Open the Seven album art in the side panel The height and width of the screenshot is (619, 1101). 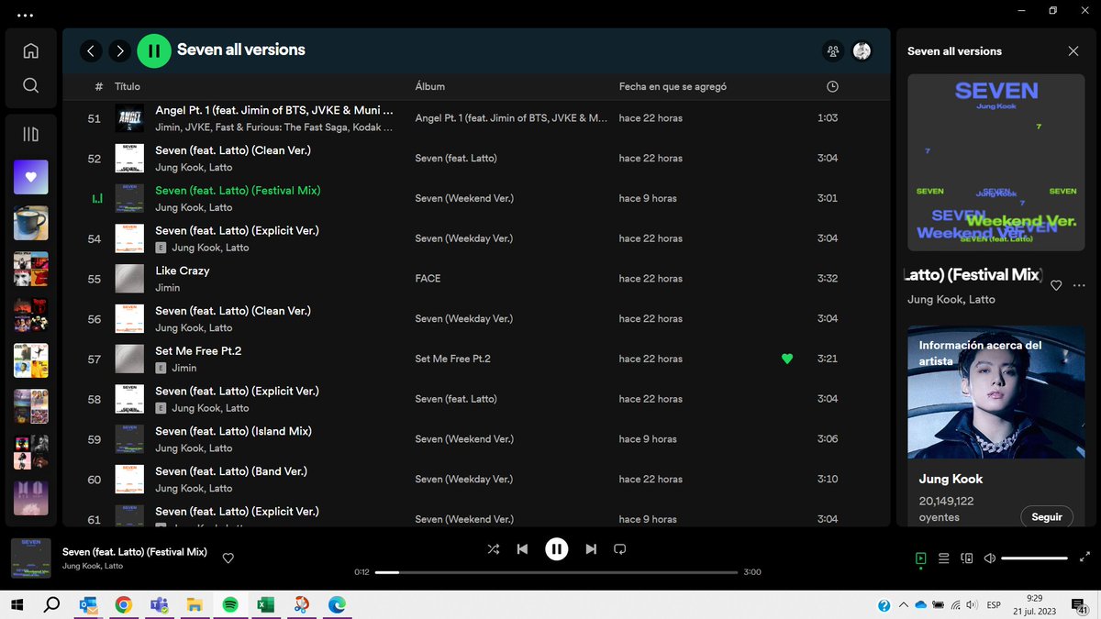[x=995, y=162]
